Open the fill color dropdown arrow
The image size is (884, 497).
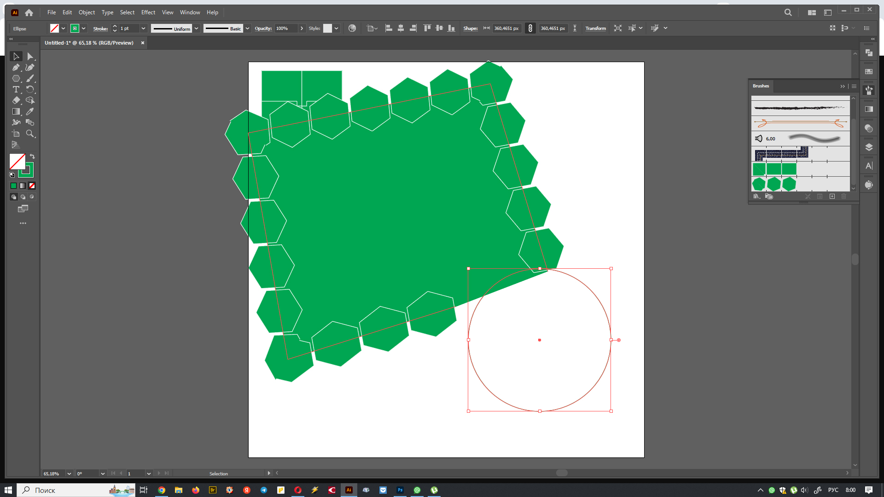(x=63, y=29)
